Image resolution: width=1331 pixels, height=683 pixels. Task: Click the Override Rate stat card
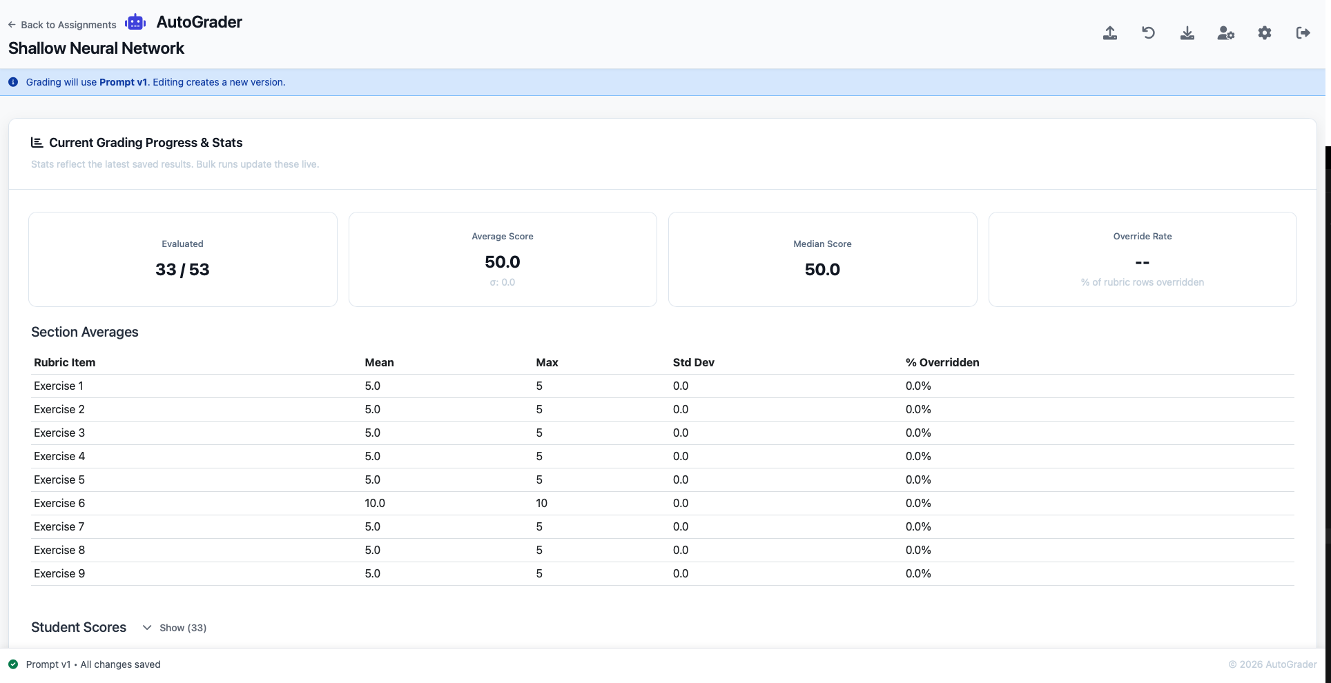point(1142,259)
